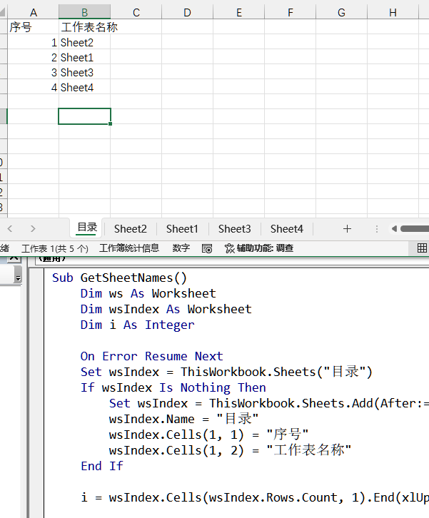Open accessibility checker in status bar

click(258, 248)
